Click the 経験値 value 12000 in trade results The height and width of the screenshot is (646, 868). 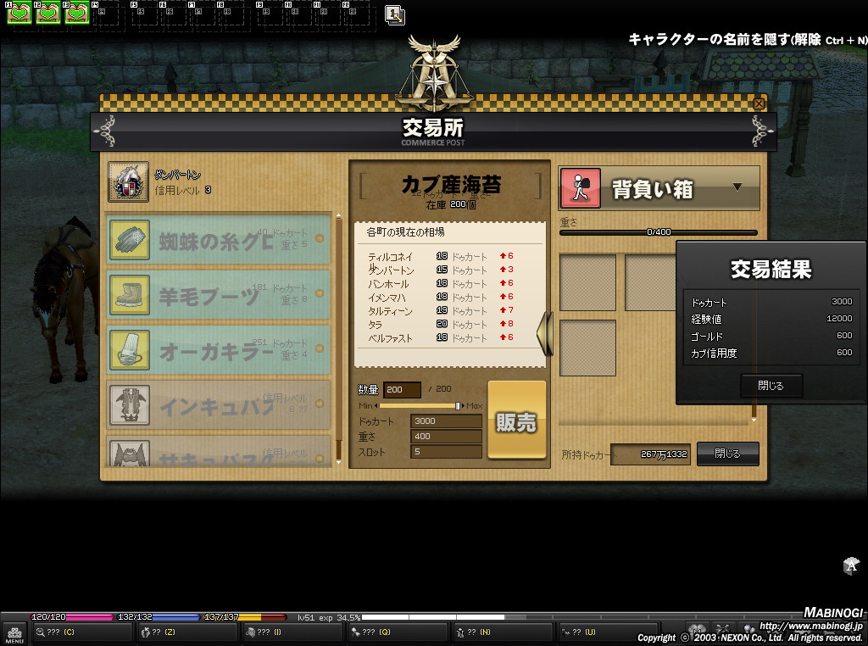[839, 318]
